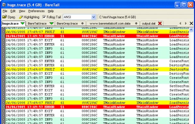Click green arrow icon on BareTail.trace tab
195x124 pixels.
51,23
